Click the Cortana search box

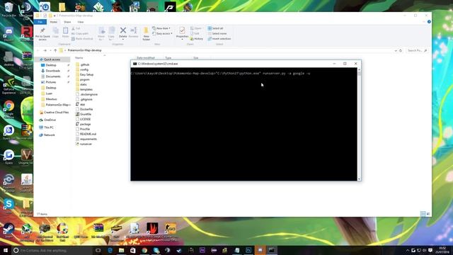click(x=52, y=250)
